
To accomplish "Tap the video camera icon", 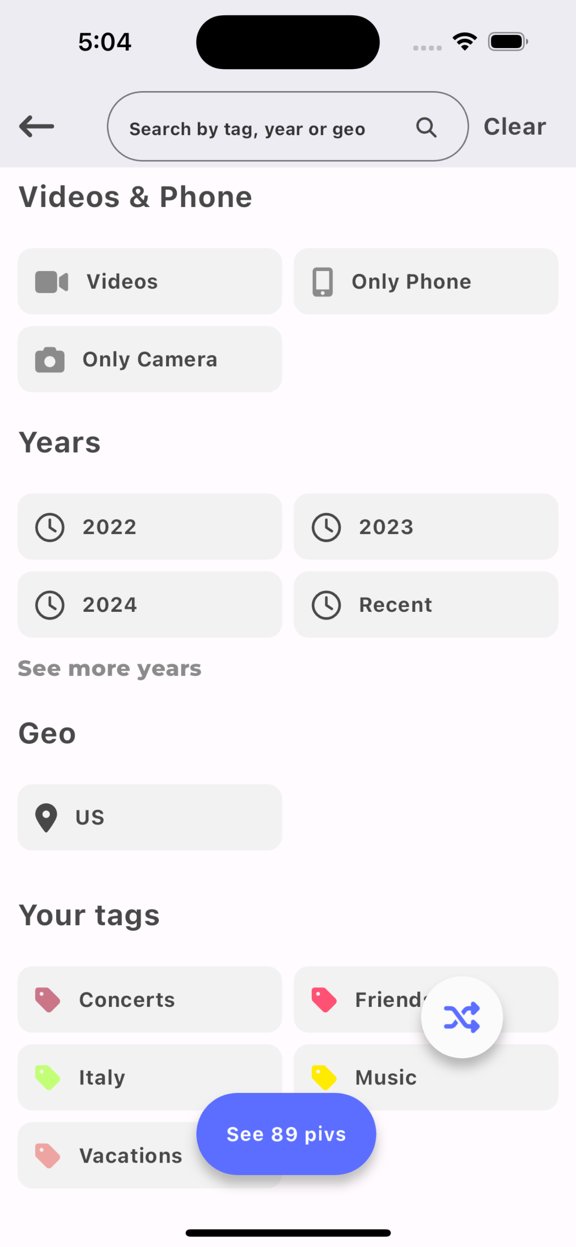I will pos(51,282).
